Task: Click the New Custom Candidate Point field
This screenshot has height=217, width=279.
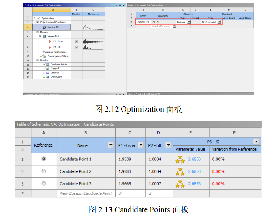Action: point(86,193)
